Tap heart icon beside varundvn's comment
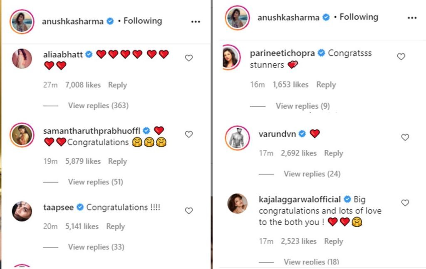This screenshot has height=269, width=426. (x=405, y=137)
